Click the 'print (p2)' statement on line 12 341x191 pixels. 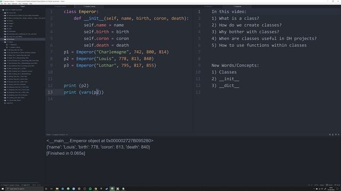point(76,85)
